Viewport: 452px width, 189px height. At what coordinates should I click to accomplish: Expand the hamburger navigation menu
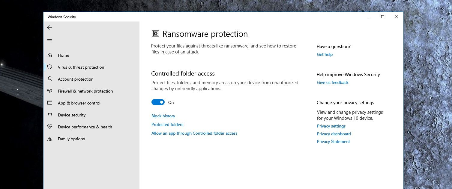click(x=49, y=41)
